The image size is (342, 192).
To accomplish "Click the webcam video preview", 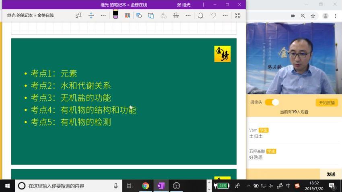I will 294,58.
